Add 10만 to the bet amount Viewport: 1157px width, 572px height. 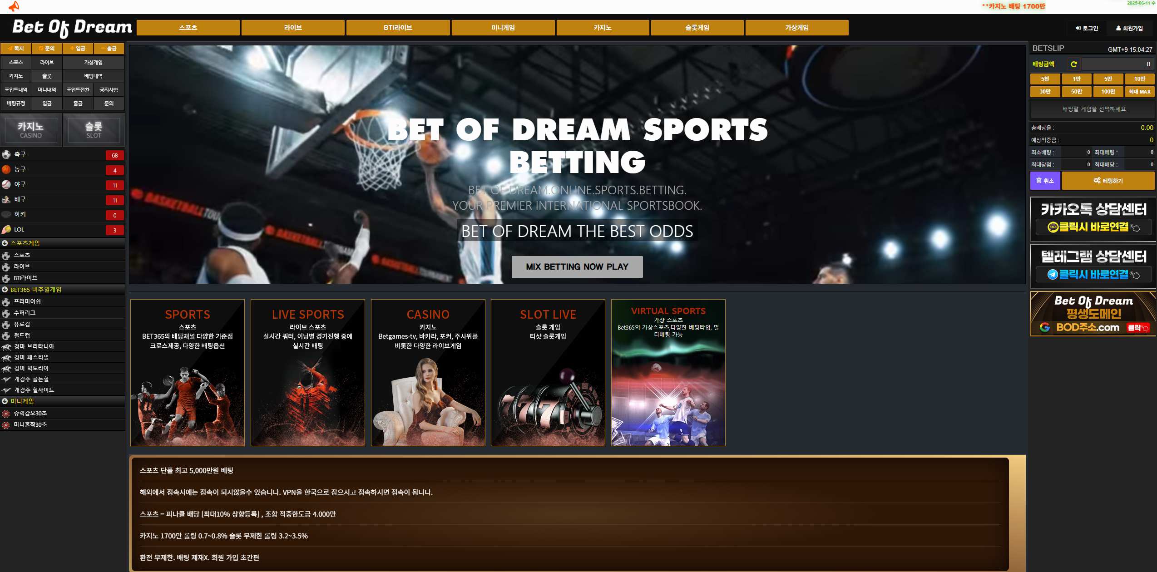[x=1140, y=79]
